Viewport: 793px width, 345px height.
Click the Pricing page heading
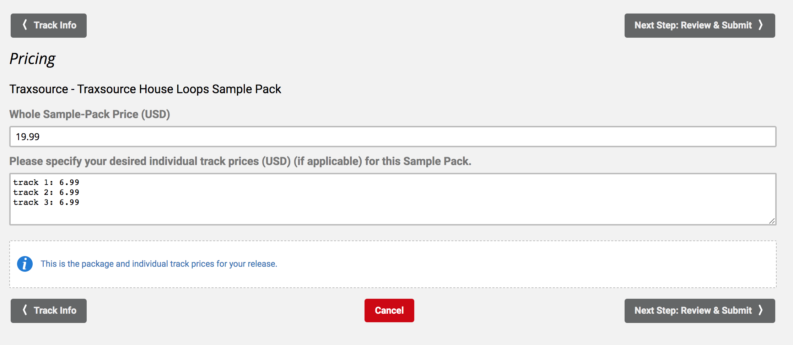[x=32, y=59]
